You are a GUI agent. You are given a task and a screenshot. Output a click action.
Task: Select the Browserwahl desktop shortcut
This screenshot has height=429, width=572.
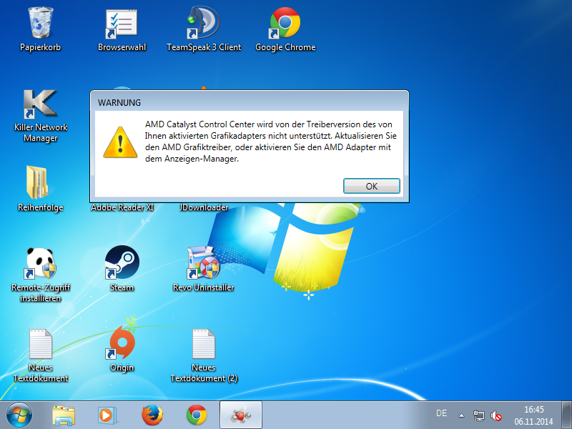point(122,23)
